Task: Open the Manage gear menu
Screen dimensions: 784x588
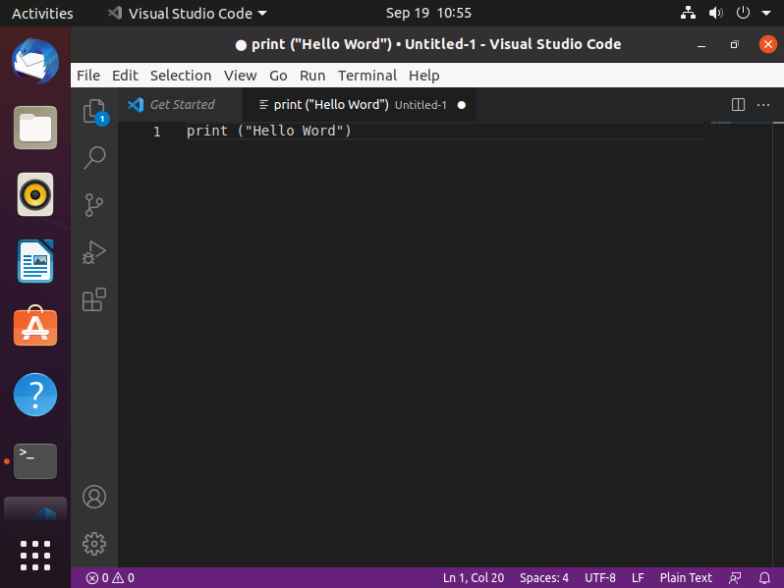Action: [x=94, y=544]
